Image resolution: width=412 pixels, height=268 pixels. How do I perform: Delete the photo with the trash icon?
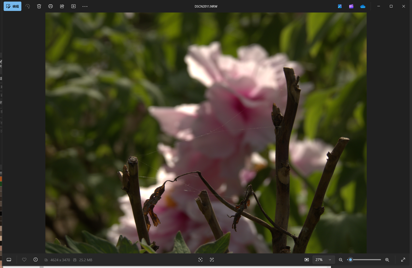coord(39,6)
